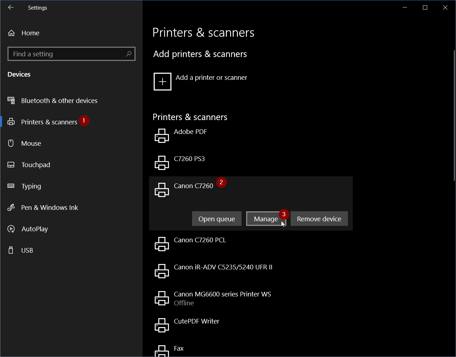Click the Manage button
Screen dimensions: 456x357
[266, 219]
